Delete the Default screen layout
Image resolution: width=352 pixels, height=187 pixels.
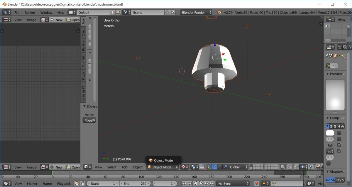(118, 12)
